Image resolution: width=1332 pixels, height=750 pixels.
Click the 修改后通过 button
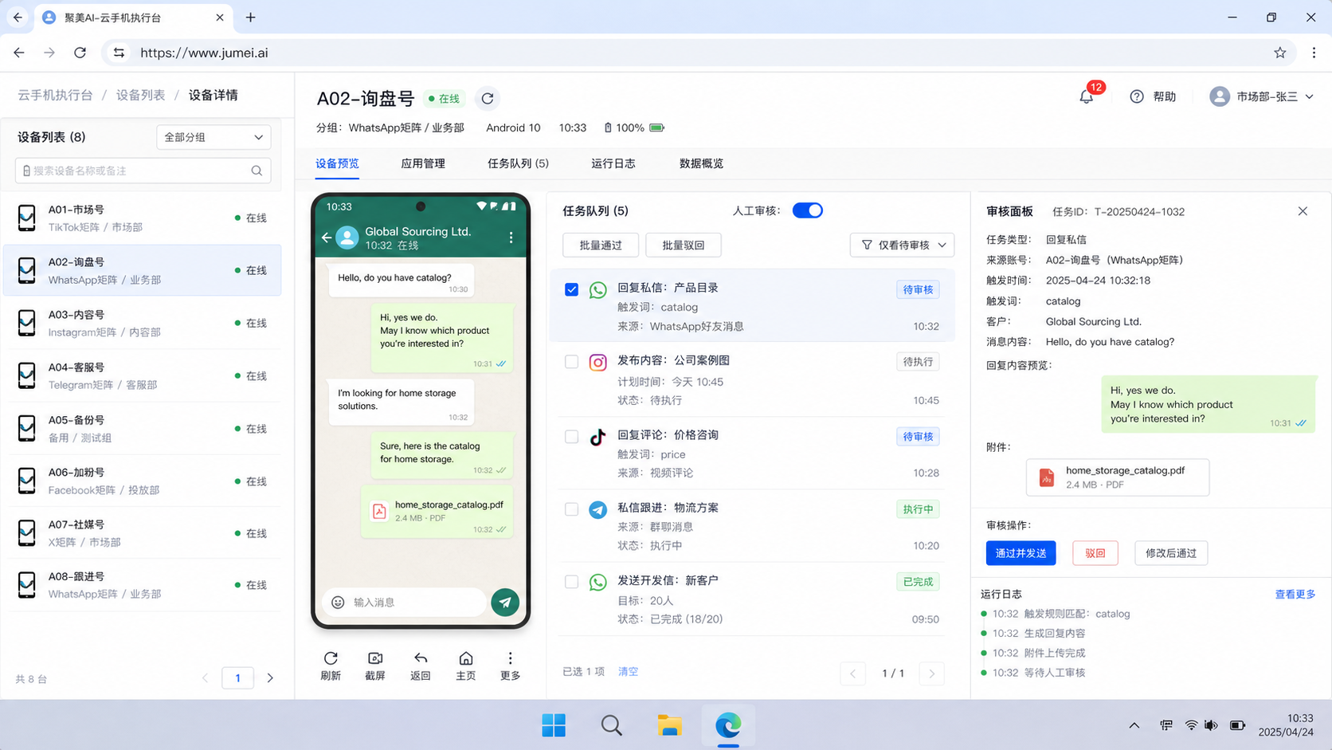(1171, 553)
